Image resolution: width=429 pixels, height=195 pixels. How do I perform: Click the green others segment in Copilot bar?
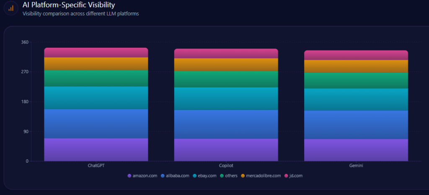pos(226,79)
